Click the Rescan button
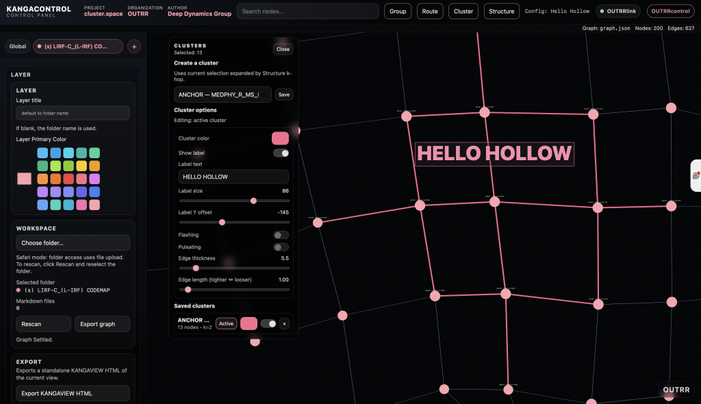701x404 pixels. 44,324
